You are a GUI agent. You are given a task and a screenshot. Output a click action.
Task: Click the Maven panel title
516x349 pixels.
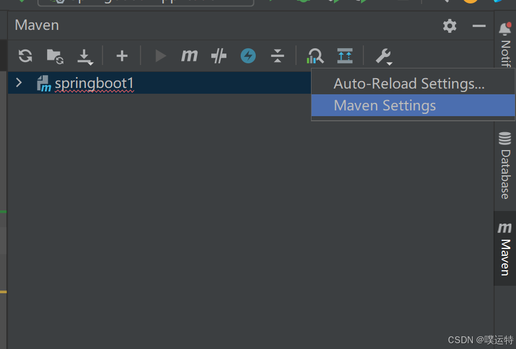coord(37,25)
